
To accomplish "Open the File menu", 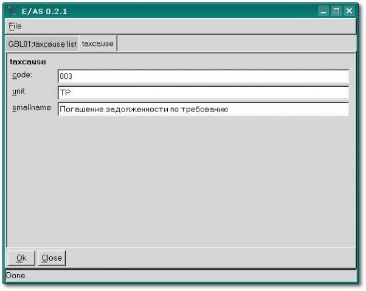I will (15, 26).
